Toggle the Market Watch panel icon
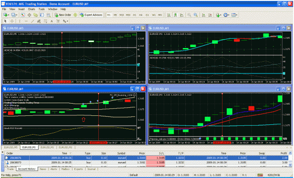Screen dimensions: 294x178 point(23,15)
